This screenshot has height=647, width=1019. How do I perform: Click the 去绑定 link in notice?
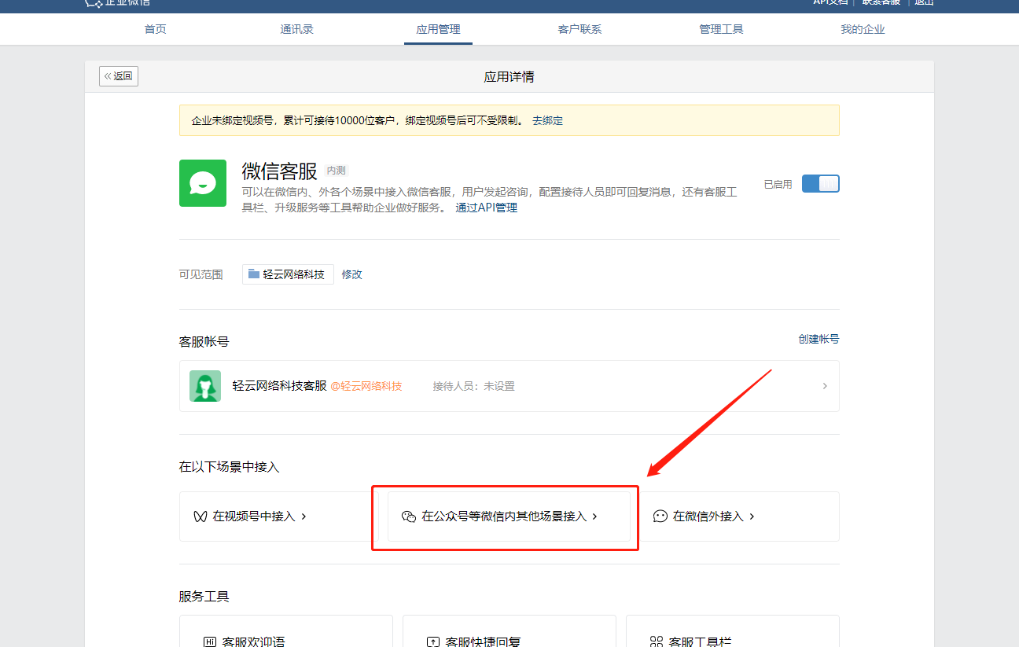coord(547,121)
